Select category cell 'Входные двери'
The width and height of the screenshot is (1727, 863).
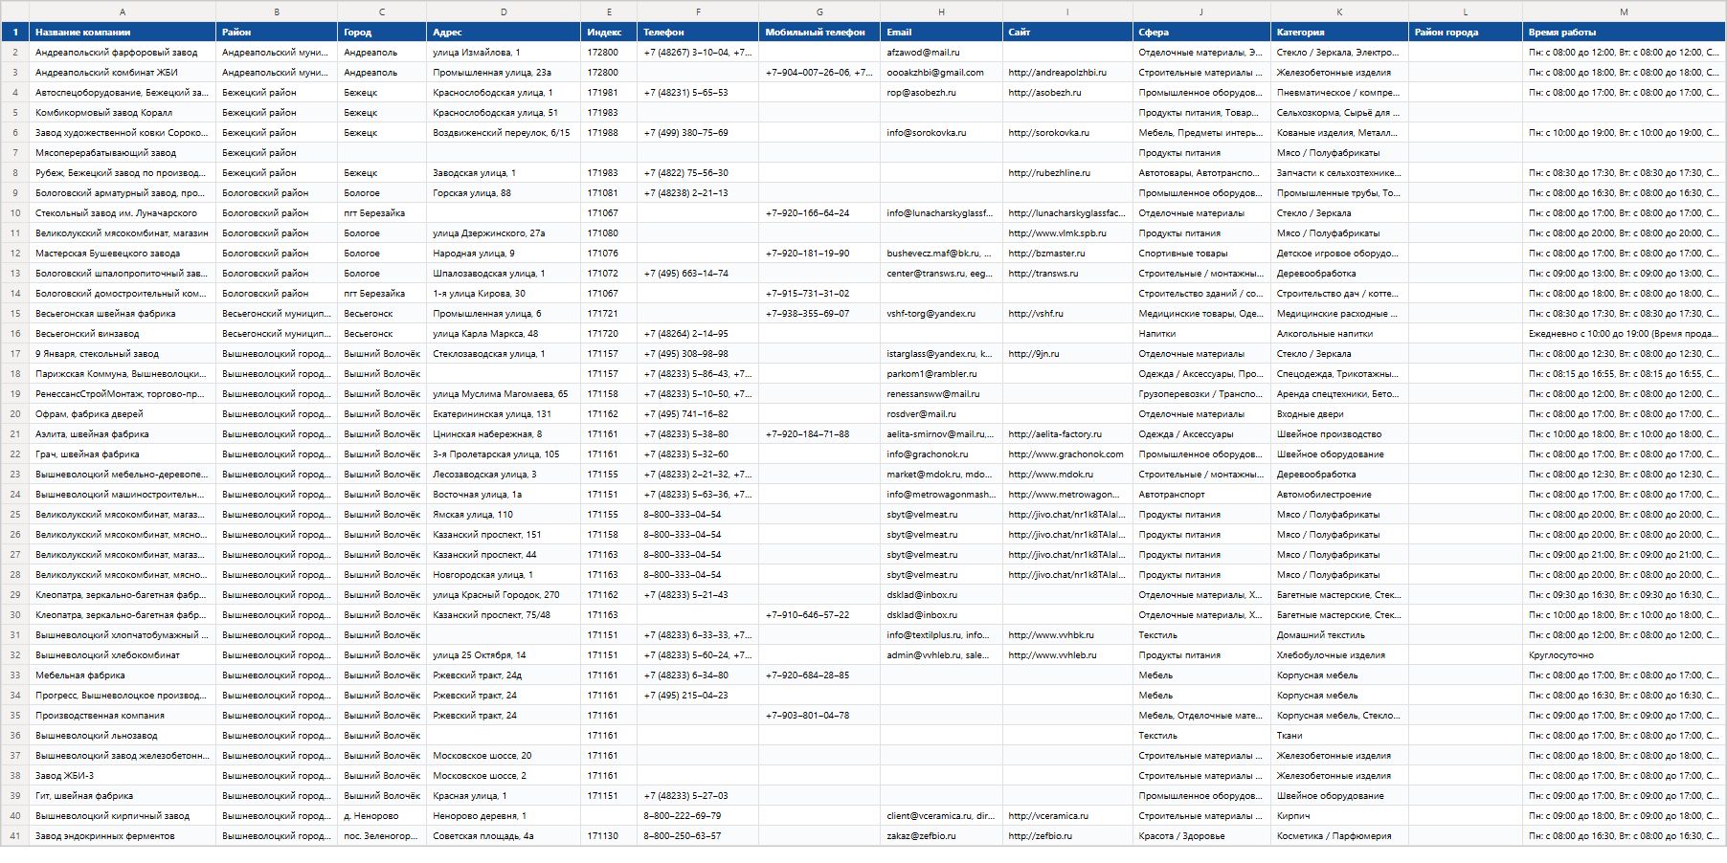pos(1339,414)
